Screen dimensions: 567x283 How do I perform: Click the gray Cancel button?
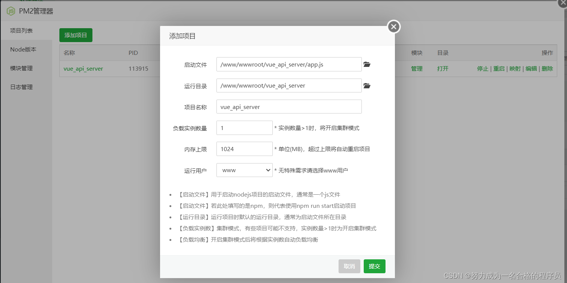pos(349,266)
